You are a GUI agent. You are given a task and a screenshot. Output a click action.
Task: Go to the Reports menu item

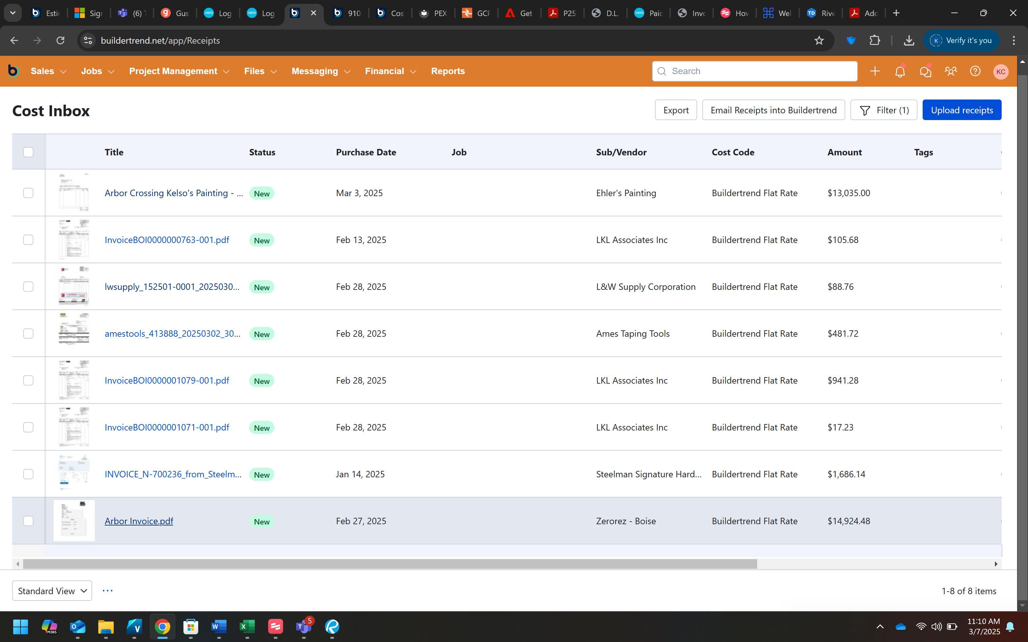448,71
